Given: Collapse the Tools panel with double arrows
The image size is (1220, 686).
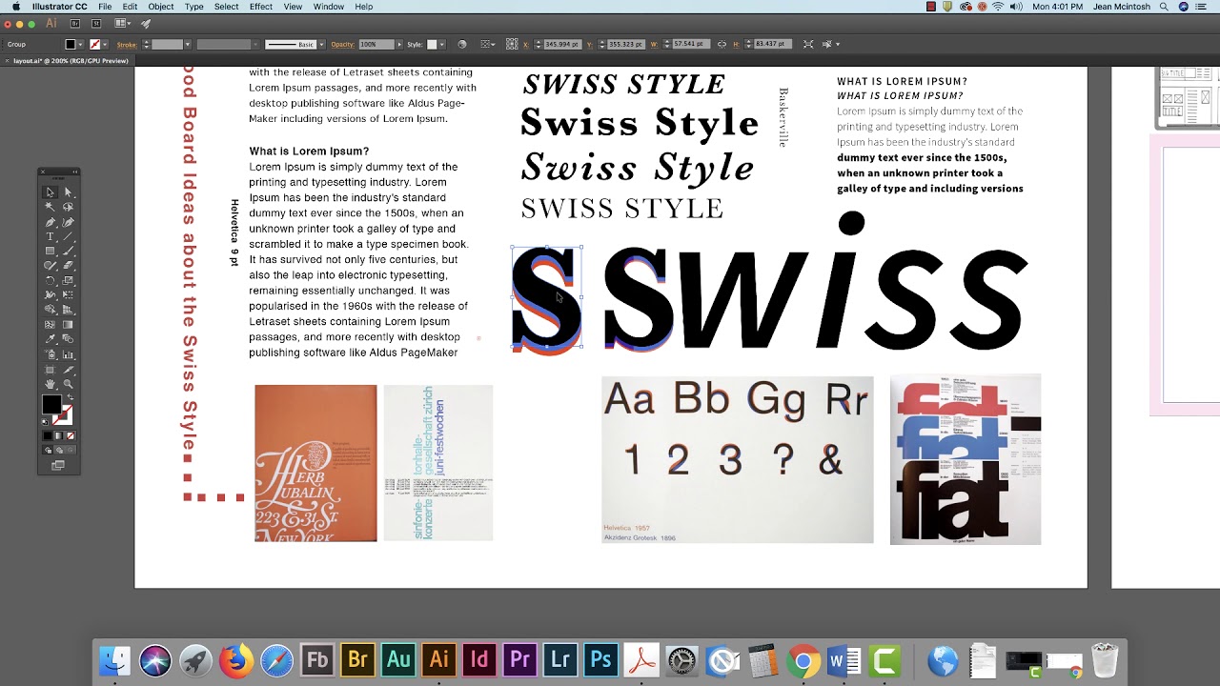Looking at the screenshot, I should pos(74,171).
